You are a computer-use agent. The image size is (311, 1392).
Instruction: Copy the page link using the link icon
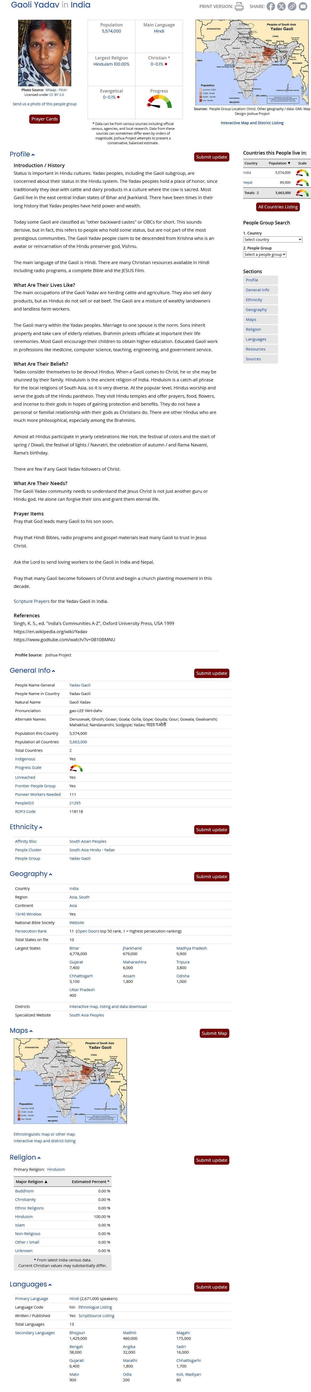(x=292, y=6)
